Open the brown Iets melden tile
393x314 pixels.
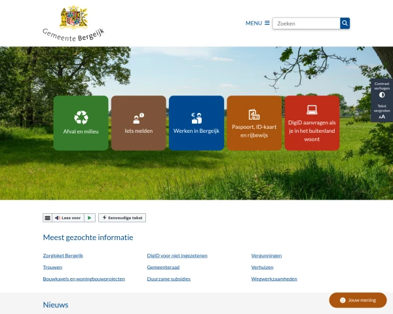click(139, 123)
